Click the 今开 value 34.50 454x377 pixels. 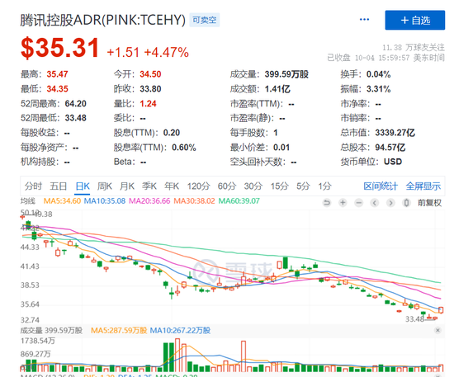click(x=150, y=74)
